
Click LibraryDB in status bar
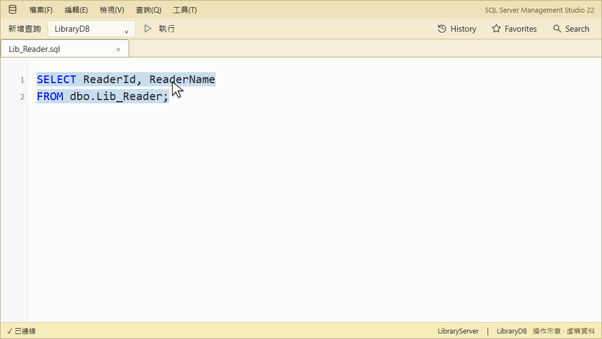click(511, 331)
